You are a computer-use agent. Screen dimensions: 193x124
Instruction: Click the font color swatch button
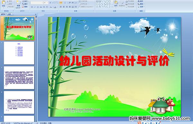[x=55, y=7]
